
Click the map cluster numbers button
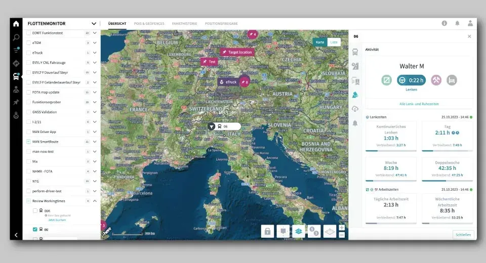click(x=314, y=231)
